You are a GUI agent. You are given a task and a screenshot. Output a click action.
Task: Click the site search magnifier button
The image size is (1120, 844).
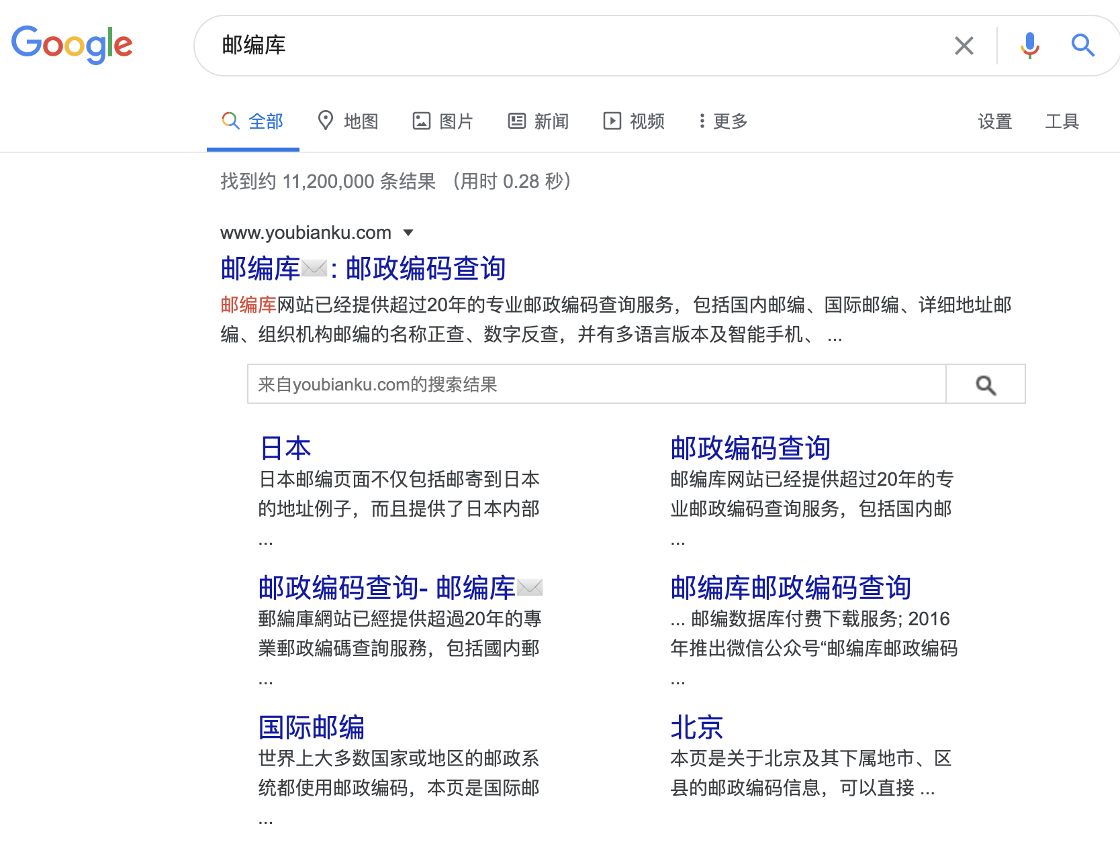(986, 384)
